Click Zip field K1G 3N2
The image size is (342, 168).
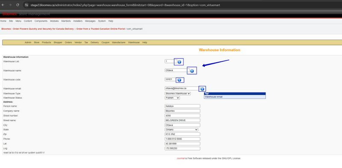coord(183,134)
